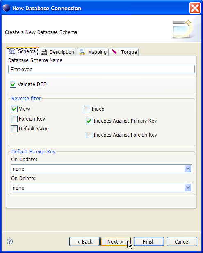The width and height of the screenshot is (203, 253).
Task: Check the Index checkbox
Action: pos(87,109)
